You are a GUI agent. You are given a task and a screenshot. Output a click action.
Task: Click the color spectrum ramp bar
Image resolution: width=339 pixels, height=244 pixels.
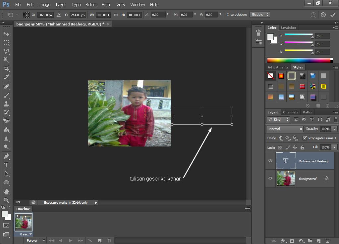298,60
